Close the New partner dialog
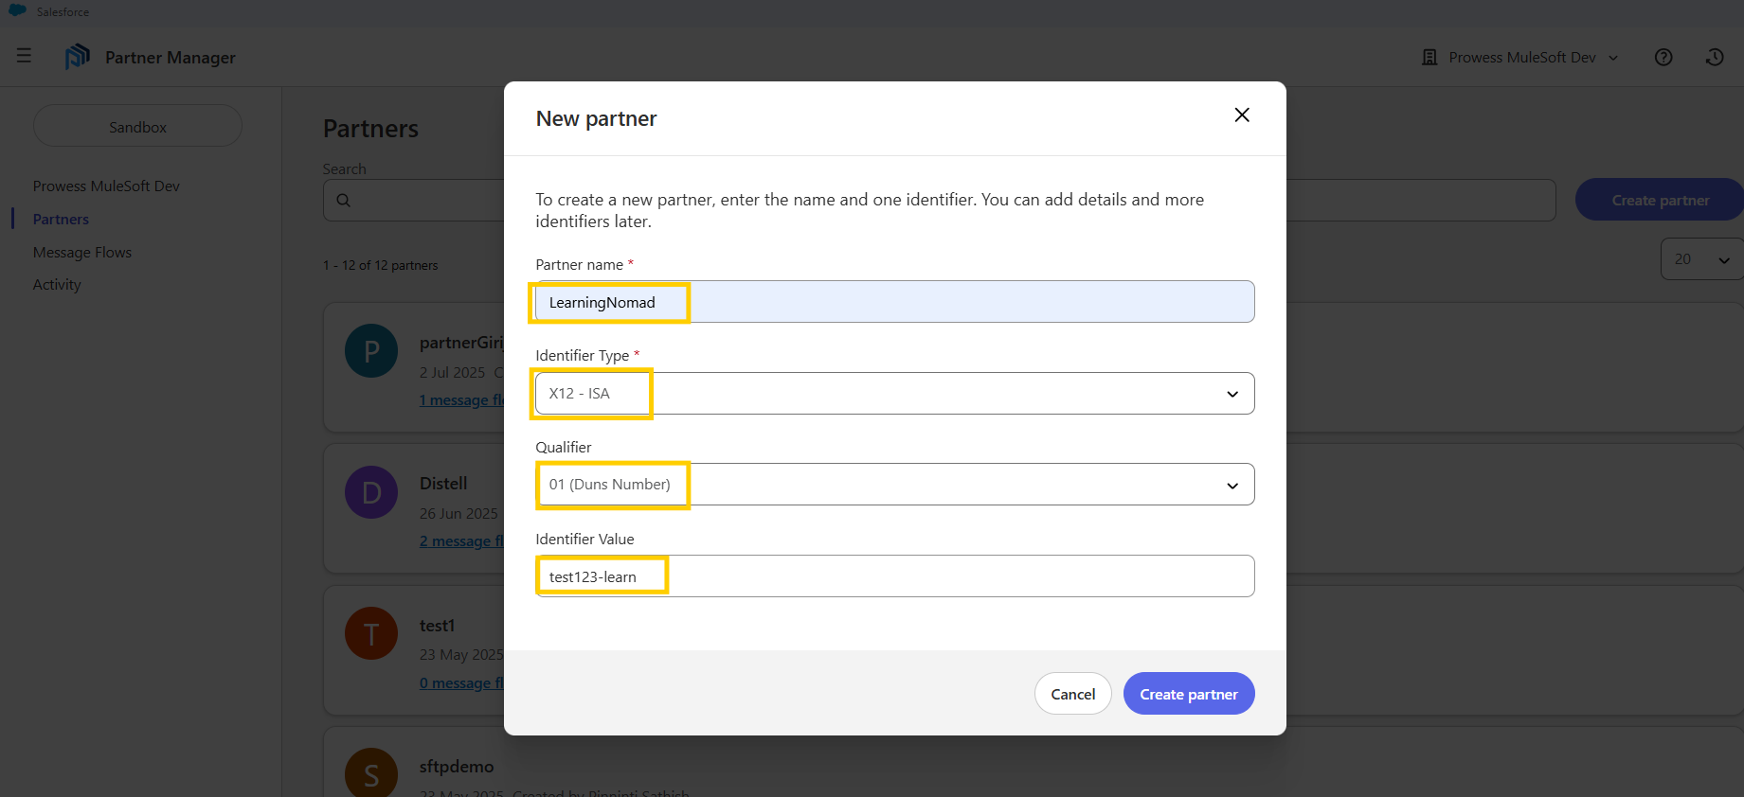 point(1241,115)
